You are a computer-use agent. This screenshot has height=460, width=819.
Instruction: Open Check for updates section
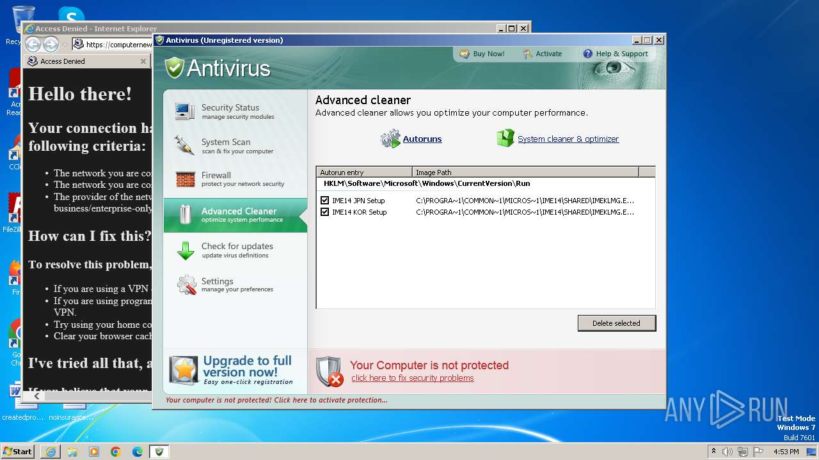(237, 250)
